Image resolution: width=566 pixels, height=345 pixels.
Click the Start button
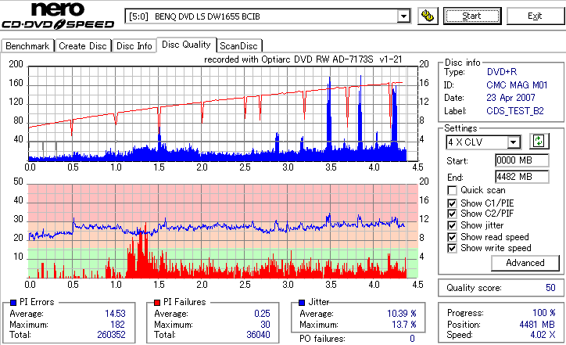point(472,16)
